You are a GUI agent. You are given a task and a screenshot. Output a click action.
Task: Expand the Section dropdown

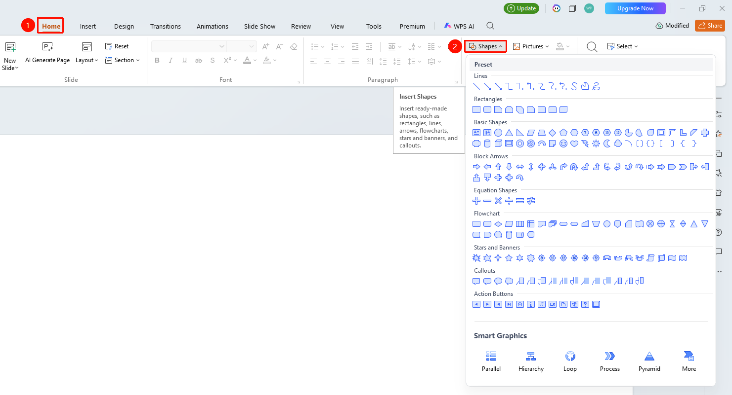[123, 60]
